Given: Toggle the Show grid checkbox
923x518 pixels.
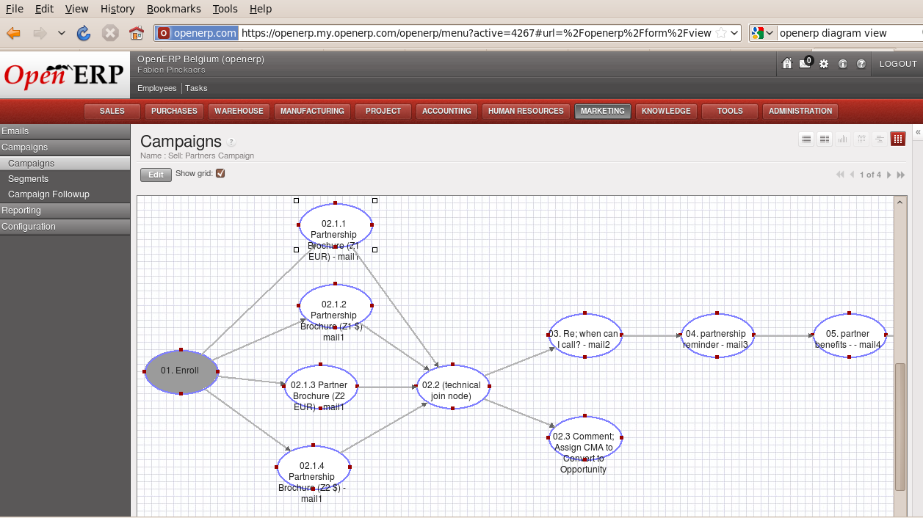Looking at the screenshot, I should click(x=220, y=174).
